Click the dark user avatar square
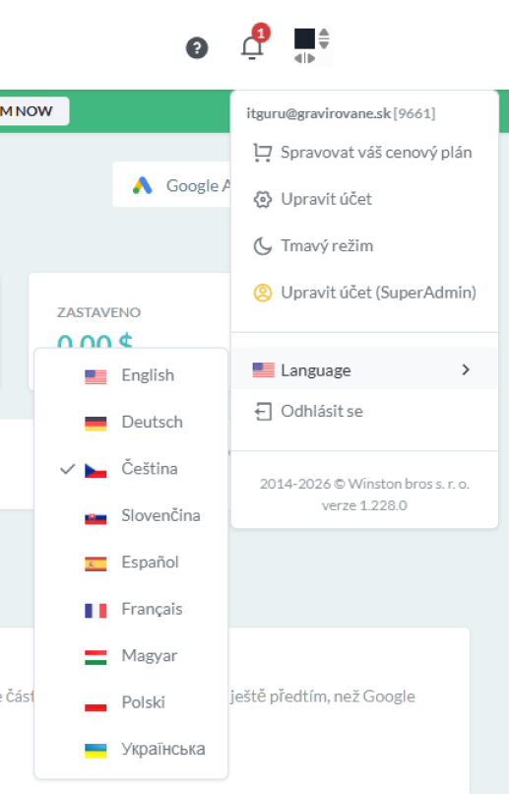509x795 pixels. (x=304, y=39)
